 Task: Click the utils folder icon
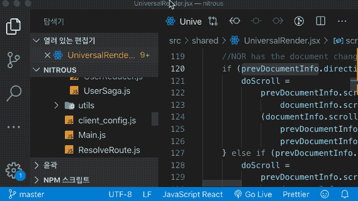point(69,106)
